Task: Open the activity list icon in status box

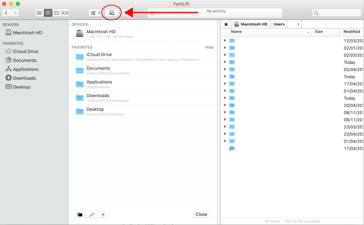Action: pyautogui.click(x=152, y=14)
